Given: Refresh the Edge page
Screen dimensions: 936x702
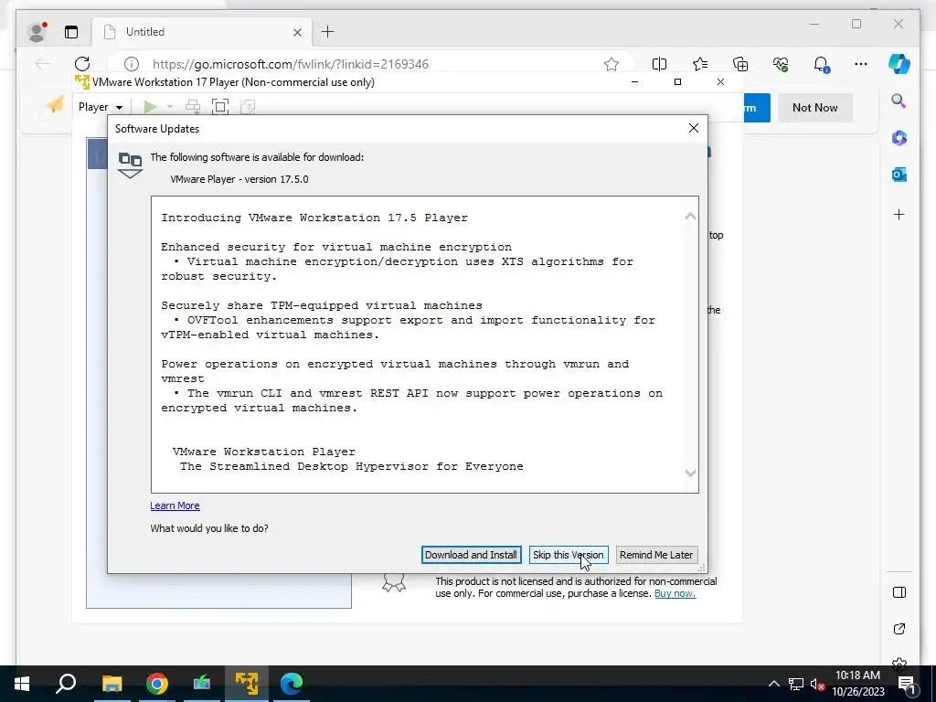Looking at the screenshot, I should tap(82, 64).
